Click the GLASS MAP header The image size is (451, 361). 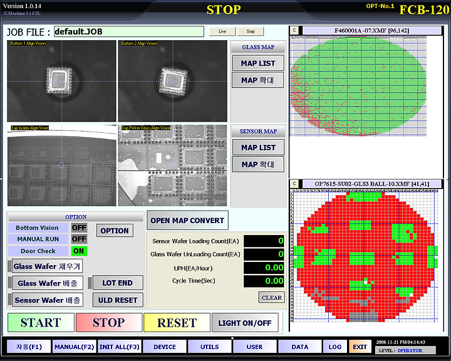click(258, 46)
